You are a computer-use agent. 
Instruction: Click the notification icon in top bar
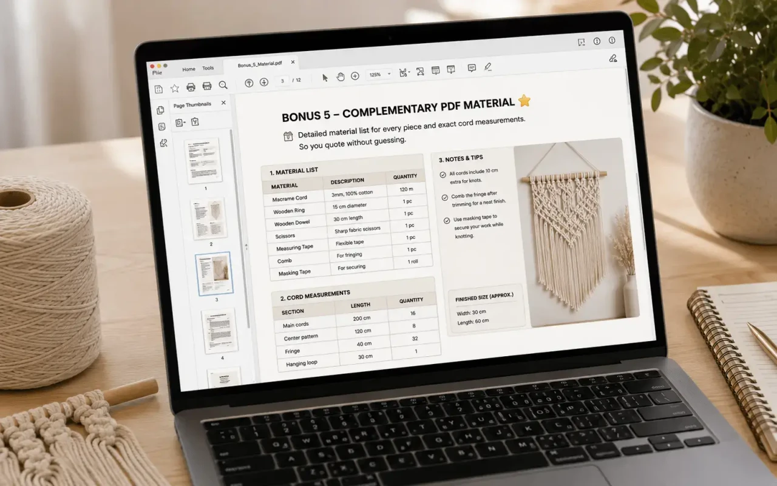[582, 42]
